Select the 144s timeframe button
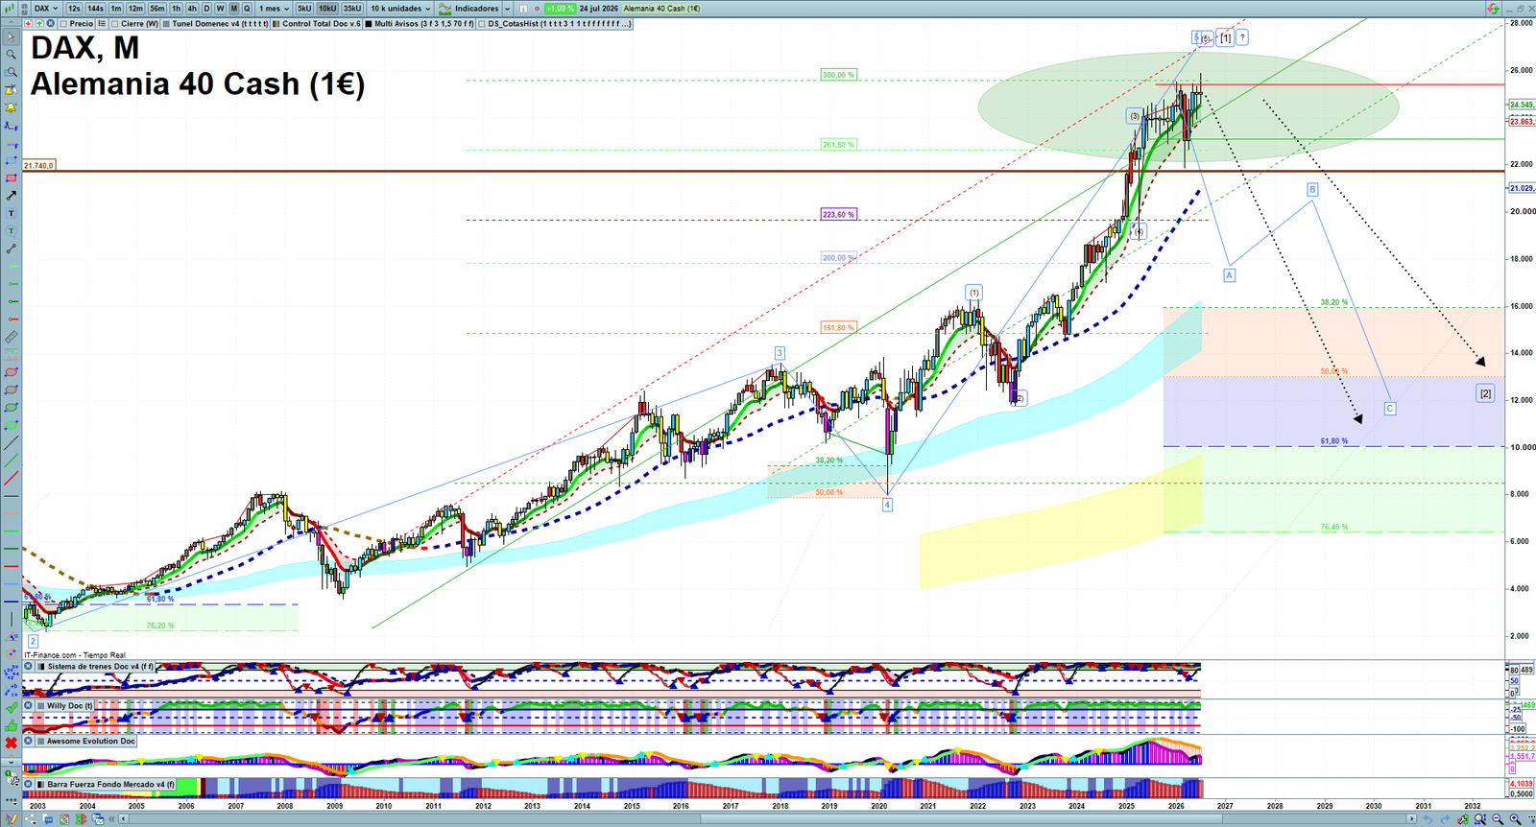 (95, 9)
